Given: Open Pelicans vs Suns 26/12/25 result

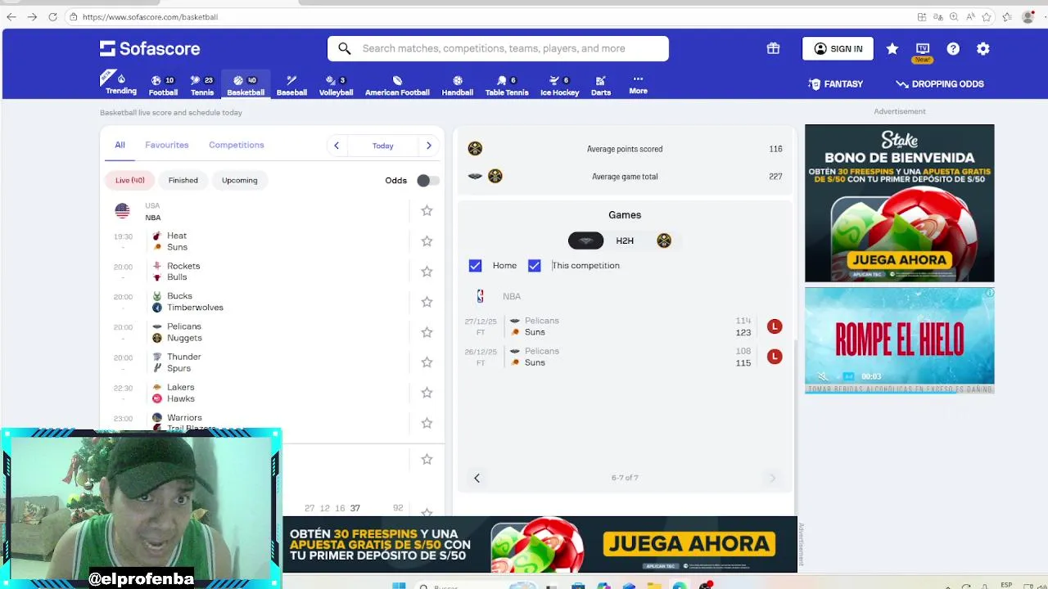Looking at the screenshot, I should click(625, 357).
